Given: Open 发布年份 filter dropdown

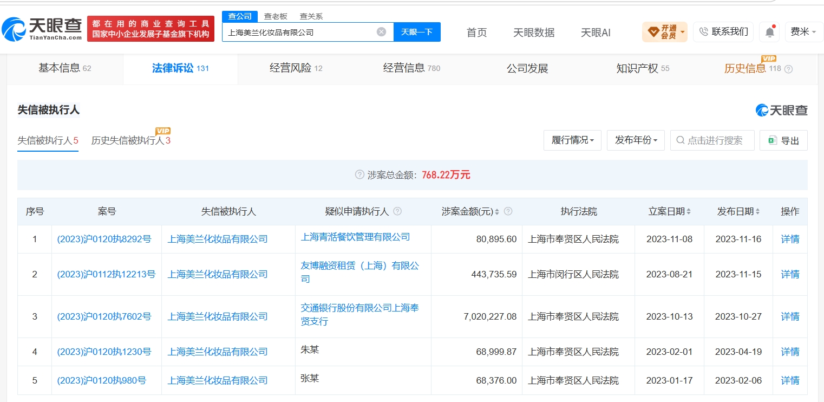Looking at the screenshot, I should click(636, 140).
